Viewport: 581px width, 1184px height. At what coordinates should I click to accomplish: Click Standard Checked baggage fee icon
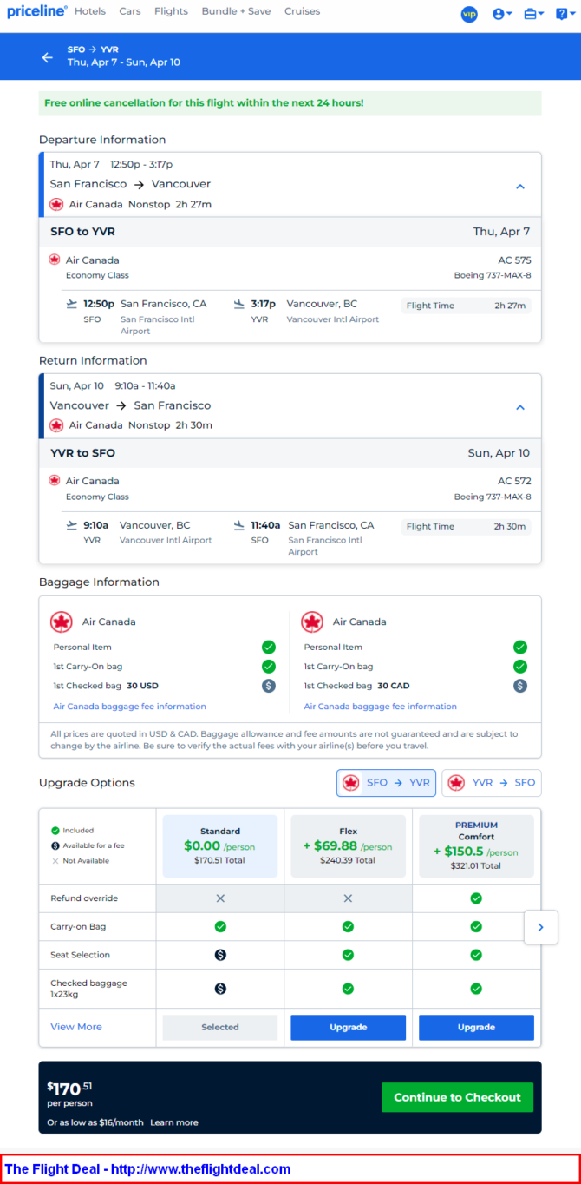(220, 988)
